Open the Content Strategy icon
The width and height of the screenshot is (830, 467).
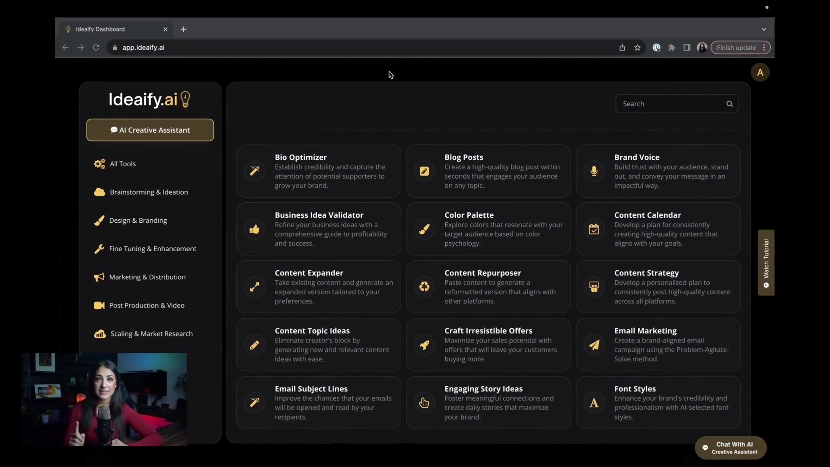click(594, 287)
